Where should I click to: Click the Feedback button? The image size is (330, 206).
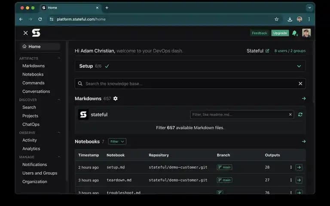coord(259,33)
